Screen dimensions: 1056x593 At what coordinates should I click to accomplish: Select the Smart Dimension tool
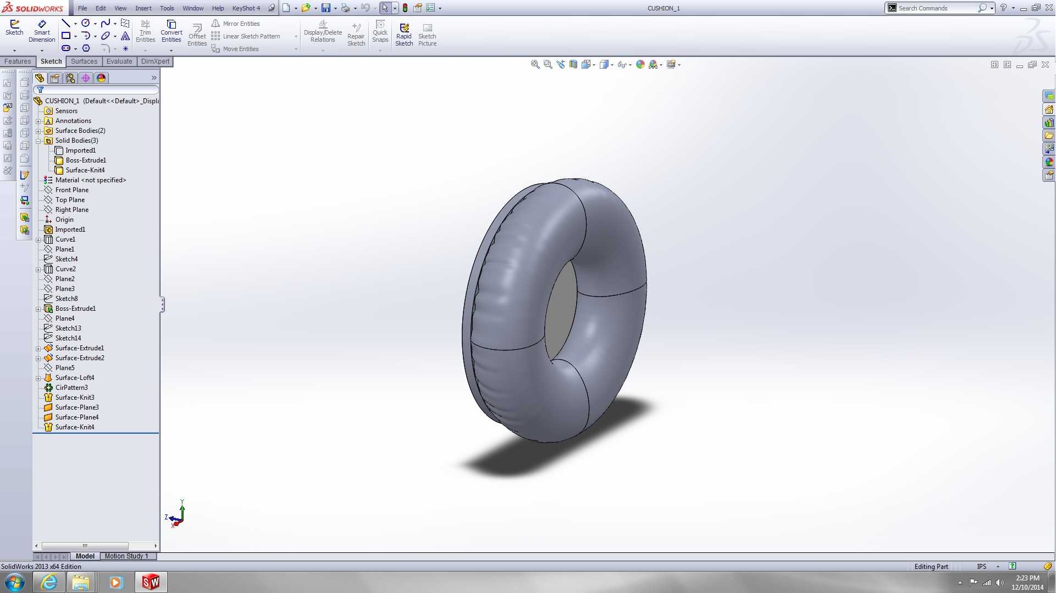pyautogui.click(x=42, y=31)
